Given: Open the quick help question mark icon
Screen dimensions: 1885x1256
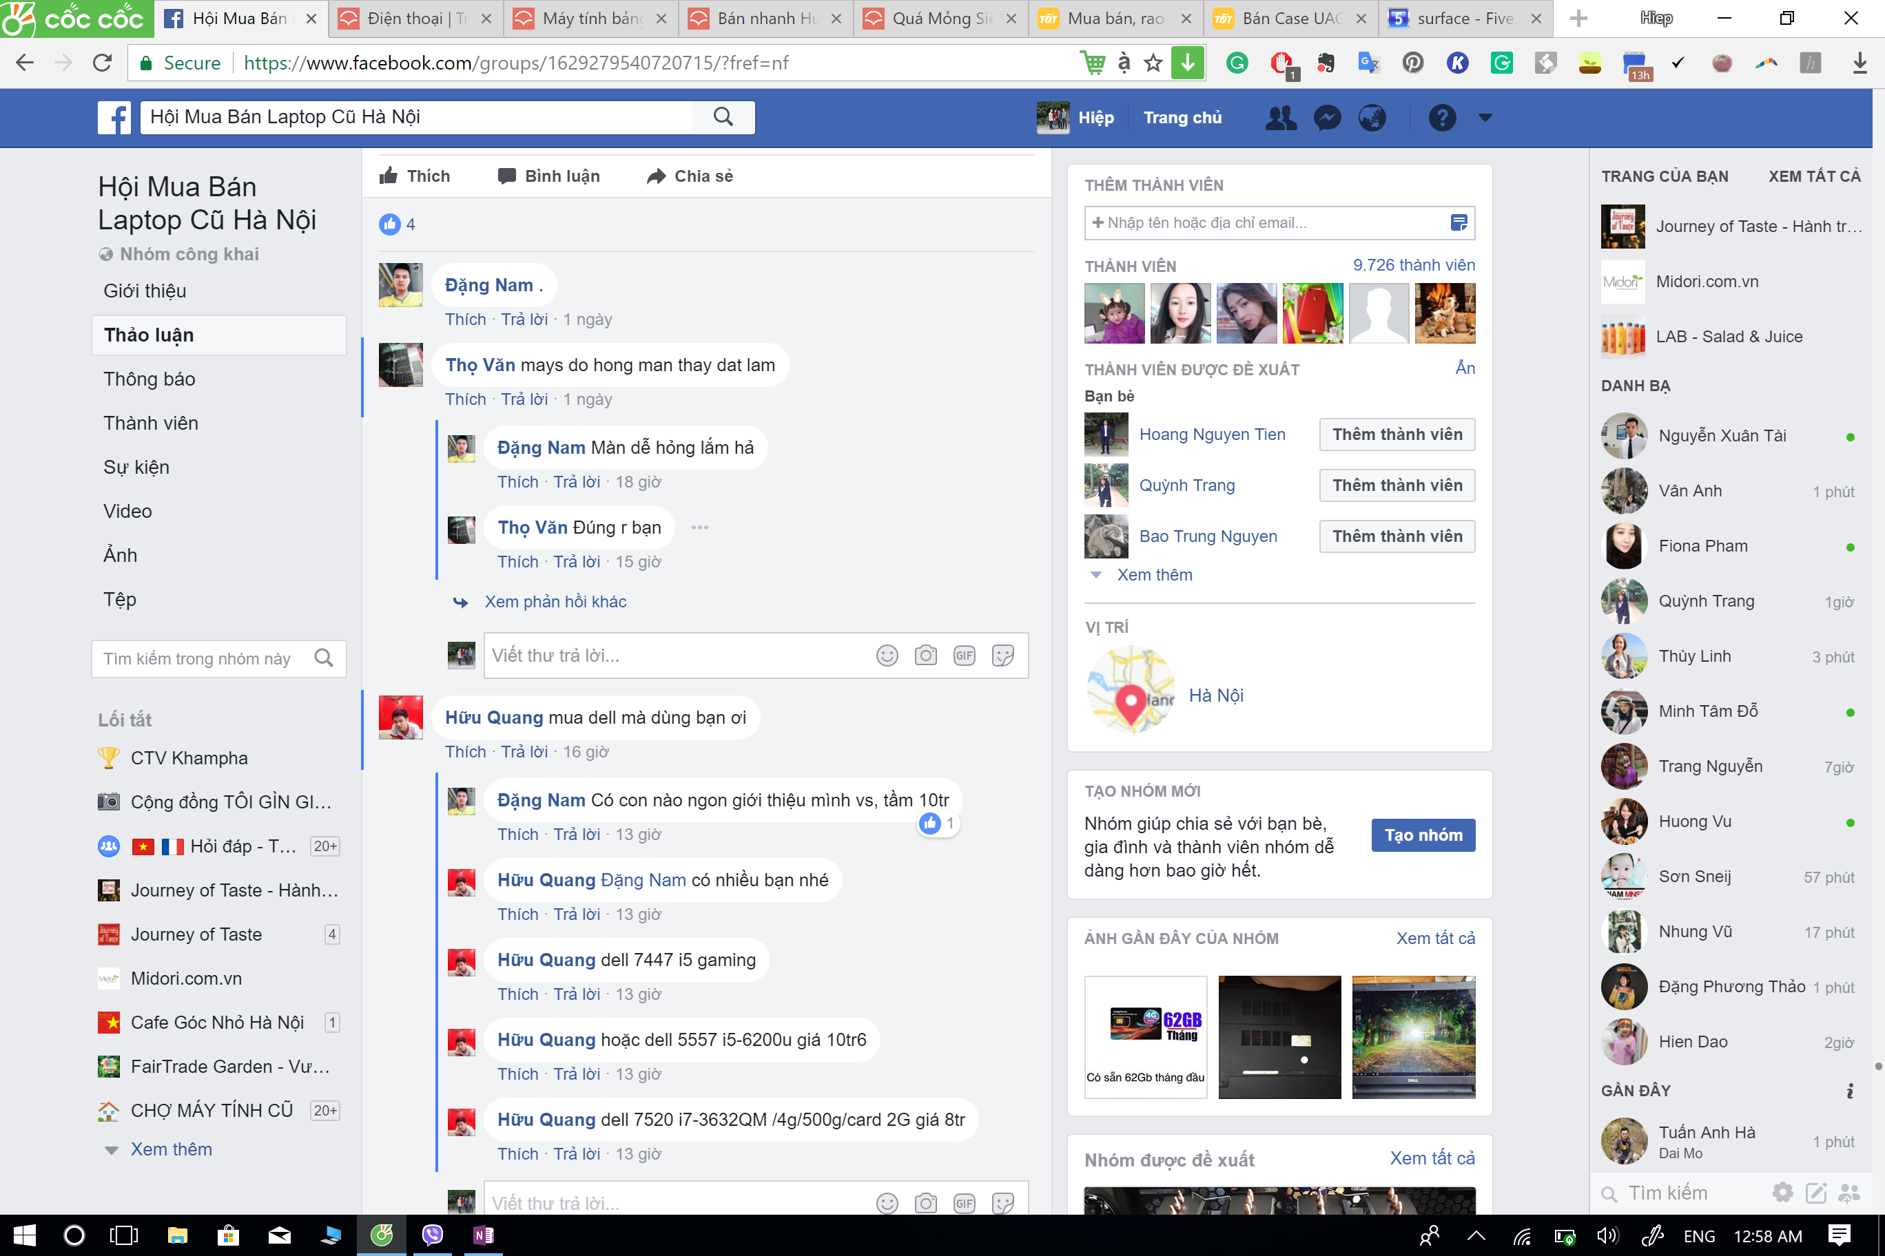Looking at the screenshot, I should [1442, 118].
